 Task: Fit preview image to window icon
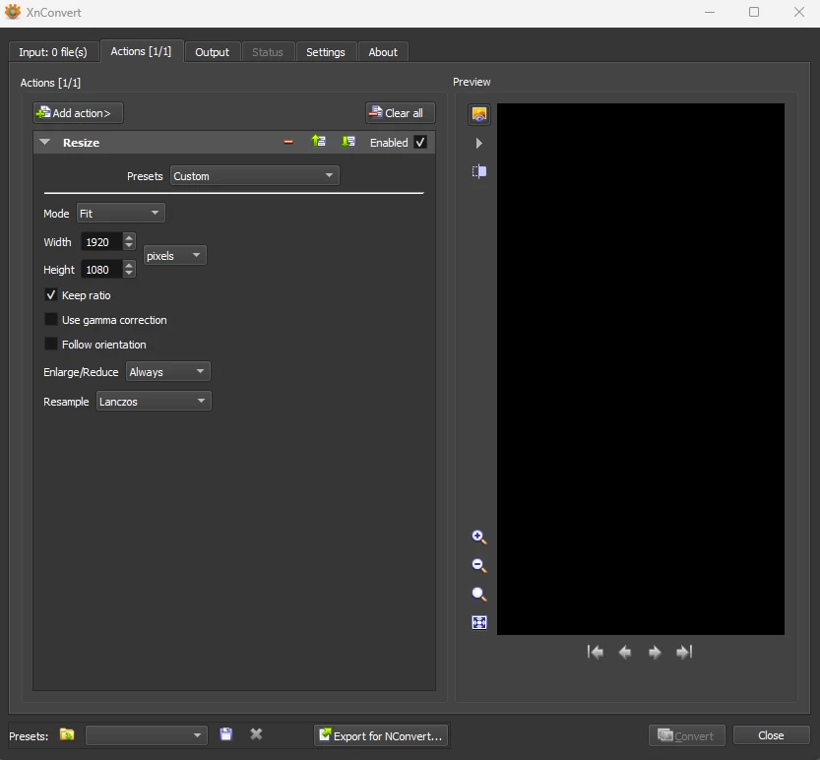pos(479,623)
